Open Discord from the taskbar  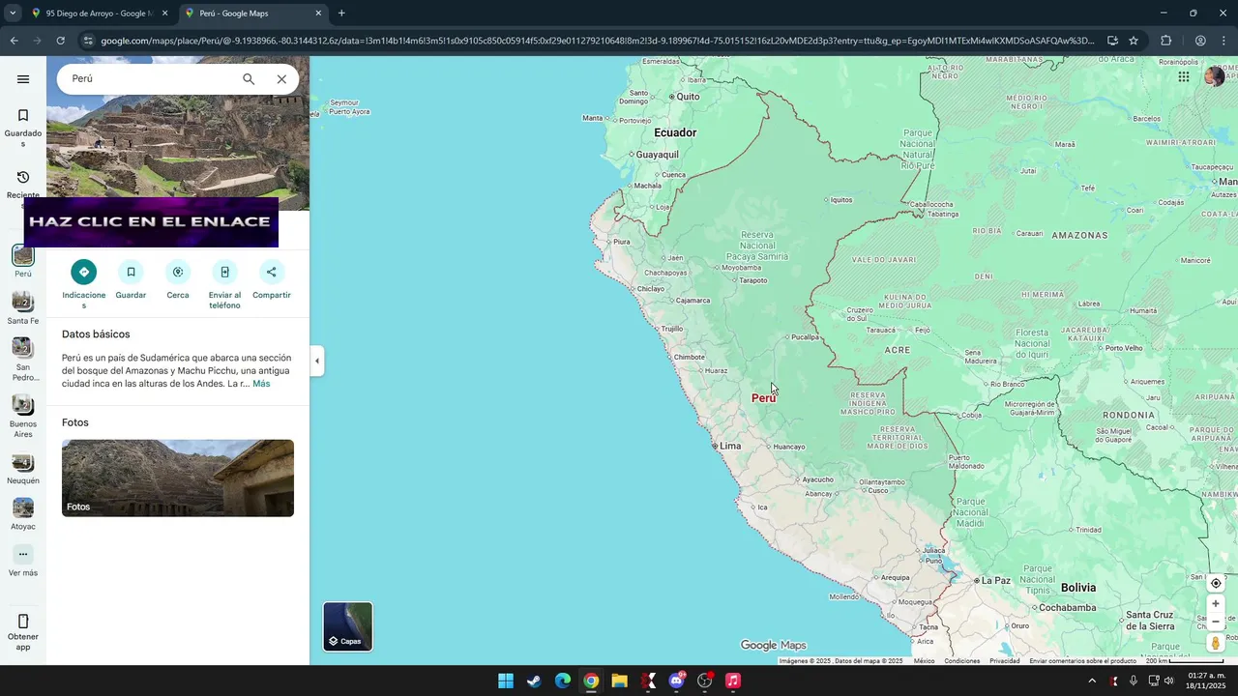tap(676, 681)
